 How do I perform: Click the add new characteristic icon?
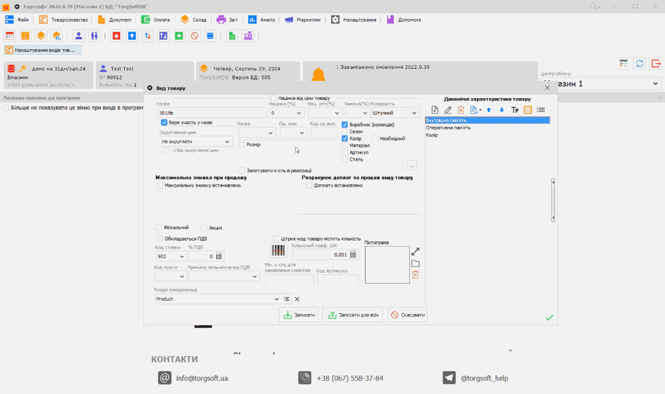pyautogui.click(x=435, y=110)
